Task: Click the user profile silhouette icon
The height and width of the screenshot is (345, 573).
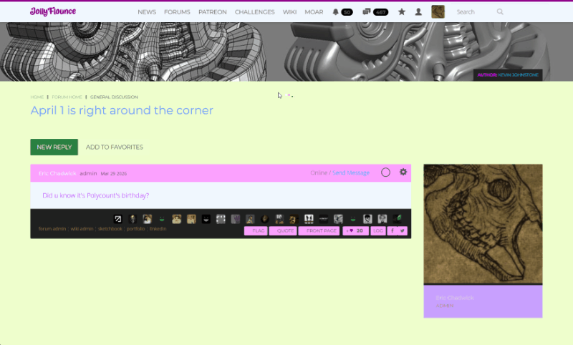Action: coord(418,12)
